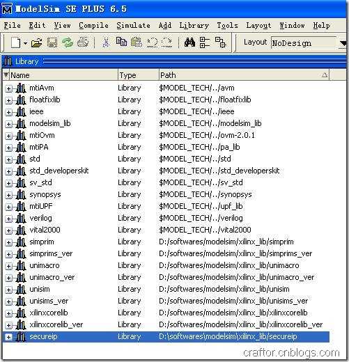Click the Open folder toolbar icon
Image resolution: width=349 pixels, height=362 pixels.
tap(37, 43)
